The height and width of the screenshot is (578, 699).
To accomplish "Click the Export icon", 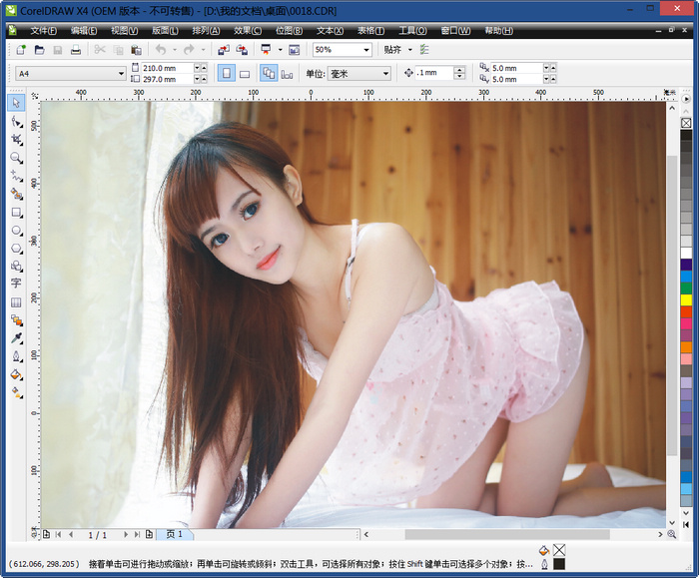I will (x=242, y=50).
